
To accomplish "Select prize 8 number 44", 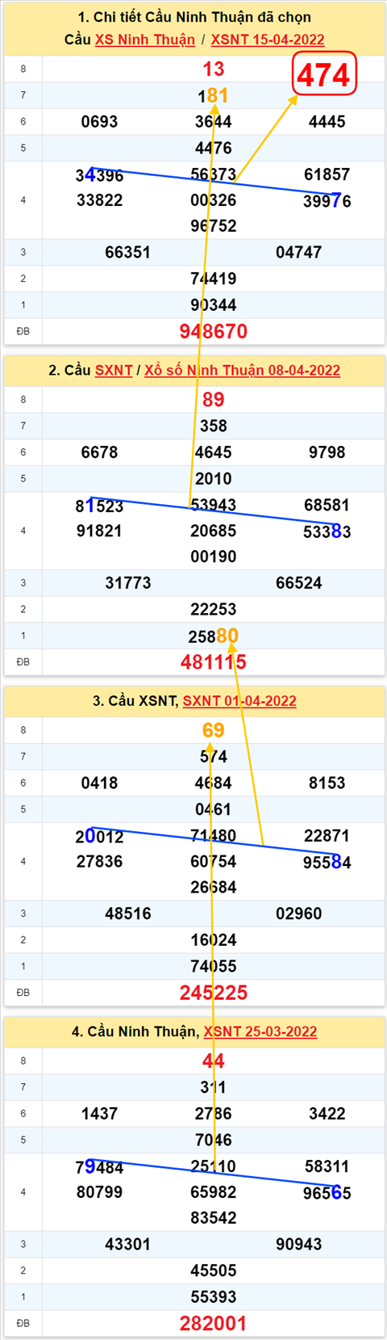I will point(214,1061).
